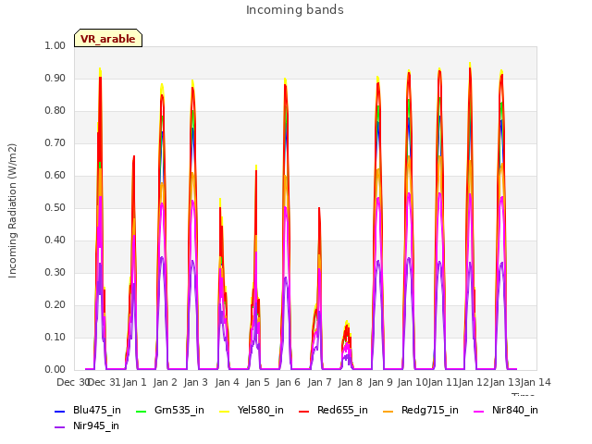Click the magenta Nir840_in legend swatch
The image size is (592, 444).
[x=479, y=411]
